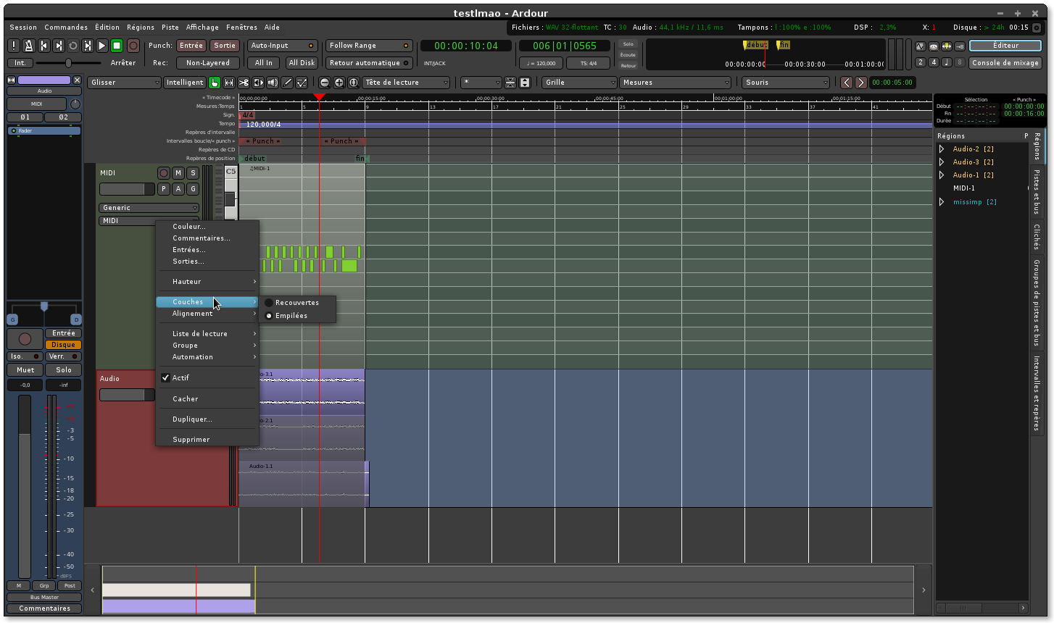Enable the Follow Range toggle
Image resolution: width=1054 pixels, height=623 pixels.
point(368,46)
